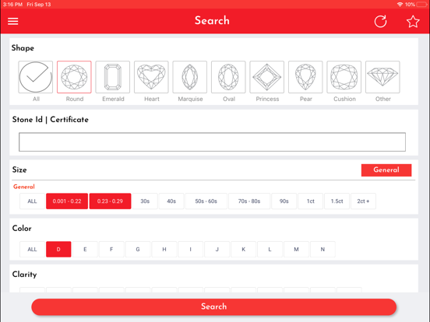Toggle the General size mode button

(386, 170)
